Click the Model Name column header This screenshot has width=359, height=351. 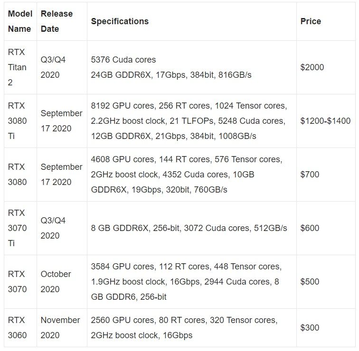[20, 21]
